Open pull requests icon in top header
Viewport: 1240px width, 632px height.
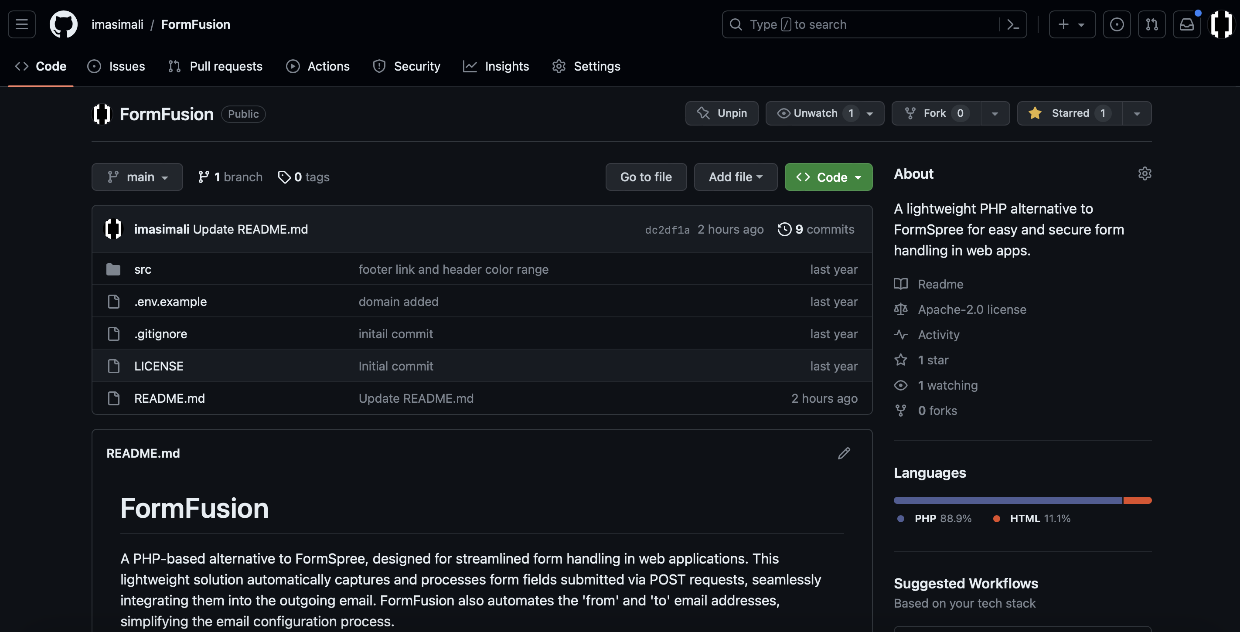point(1151,24)
